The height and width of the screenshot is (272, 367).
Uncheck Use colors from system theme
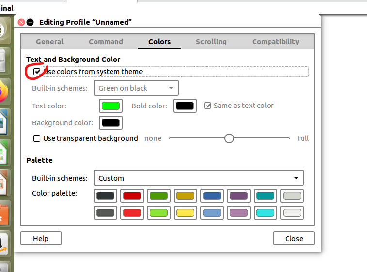coord(37,72)
